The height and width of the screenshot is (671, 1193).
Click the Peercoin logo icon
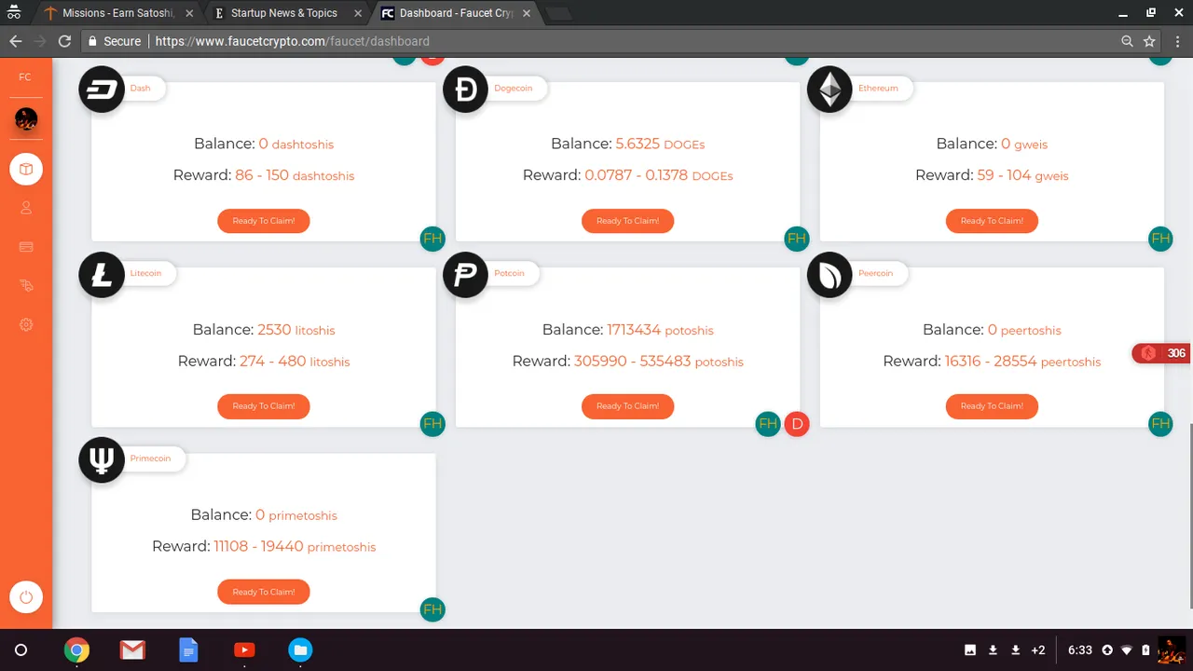pos(830,275)
